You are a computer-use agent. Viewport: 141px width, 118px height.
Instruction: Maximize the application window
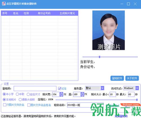[128, 4]
